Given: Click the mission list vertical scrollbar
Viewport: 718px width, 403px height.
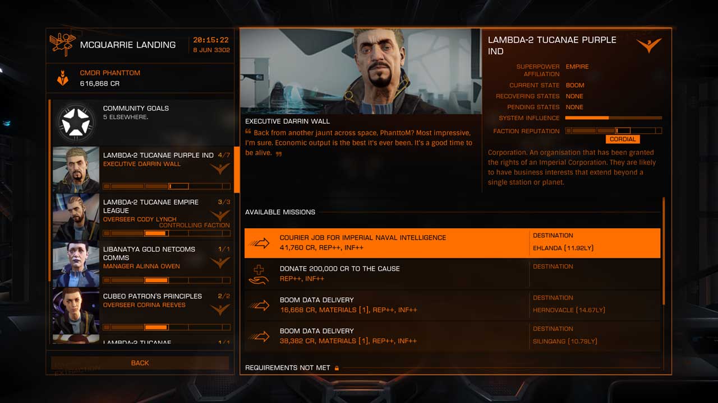Looking at the screenshot, I should 664,252.
